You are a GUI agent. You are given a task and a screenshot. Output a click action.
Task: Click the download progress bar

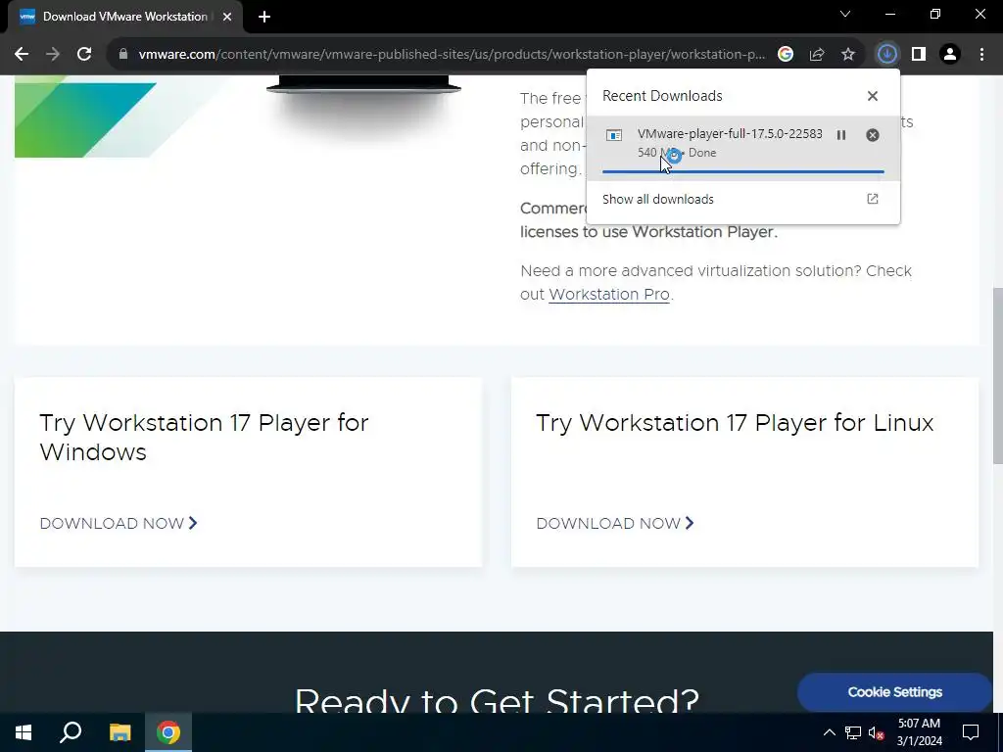tap(743, 171)
